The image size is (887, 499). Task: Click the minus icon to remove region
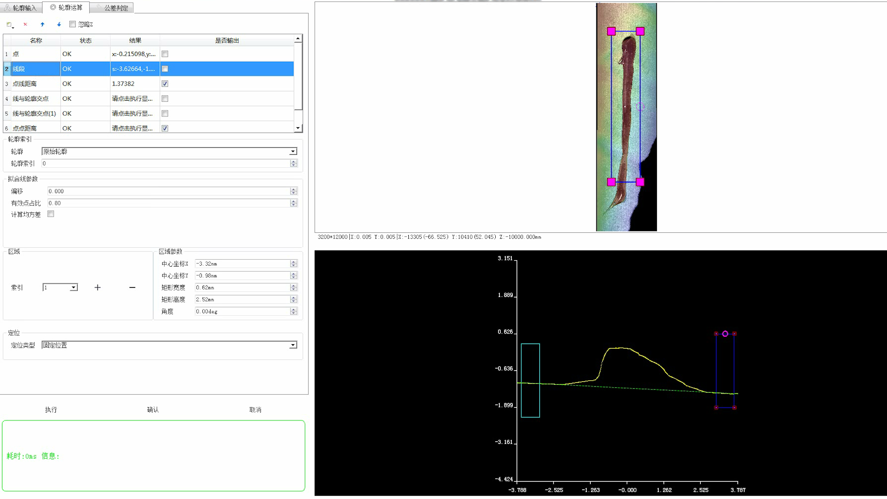click(x=132, y=287)
